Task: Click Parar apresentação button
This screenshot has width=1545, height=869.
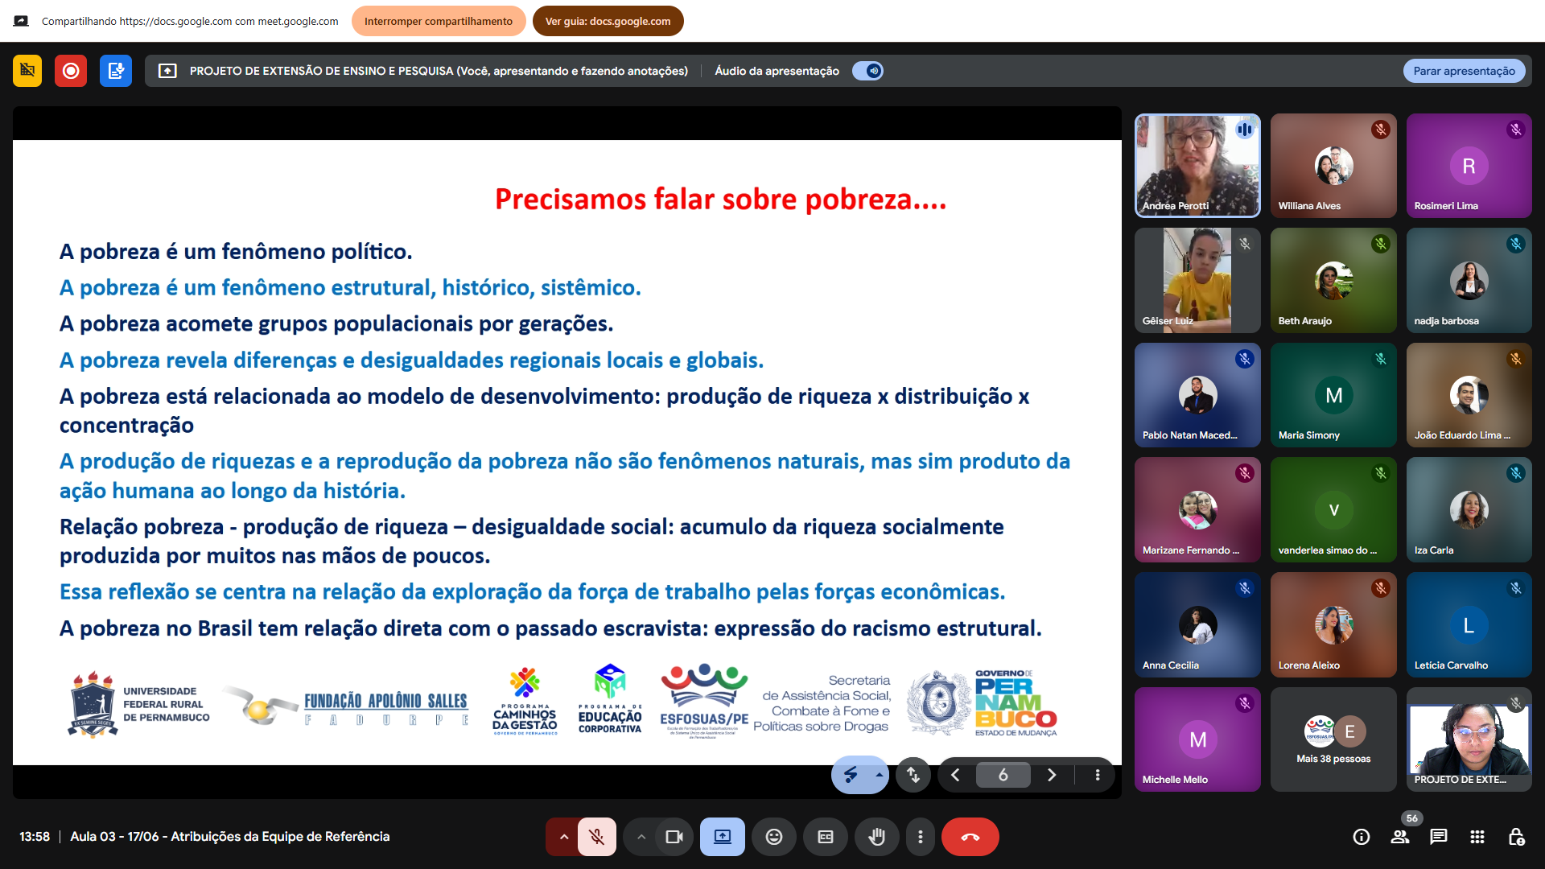Action: click(1464, 71)
